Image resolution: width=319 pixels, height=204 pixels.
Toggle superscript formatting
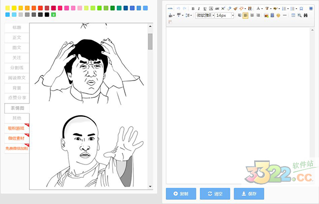click(x=223, y=9)
